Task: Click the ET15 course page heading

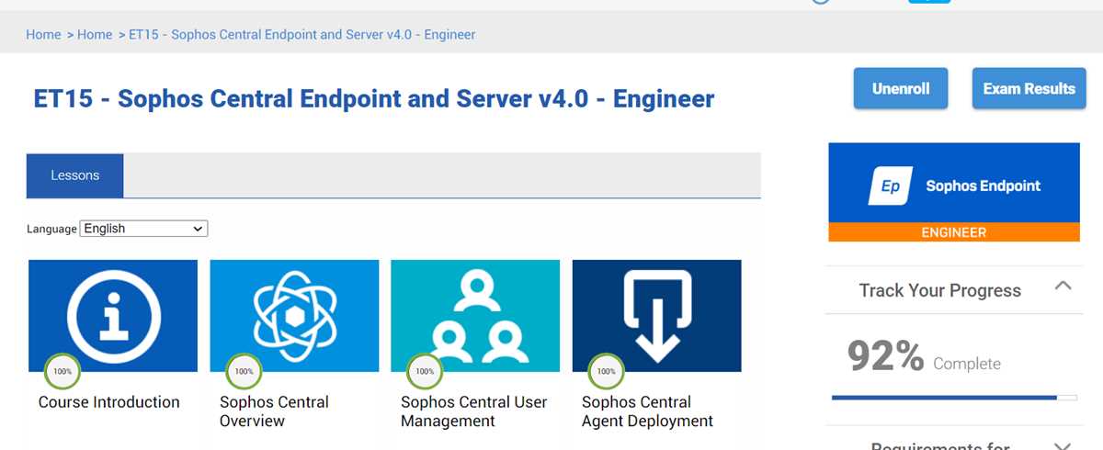Action: pos(374,98)
